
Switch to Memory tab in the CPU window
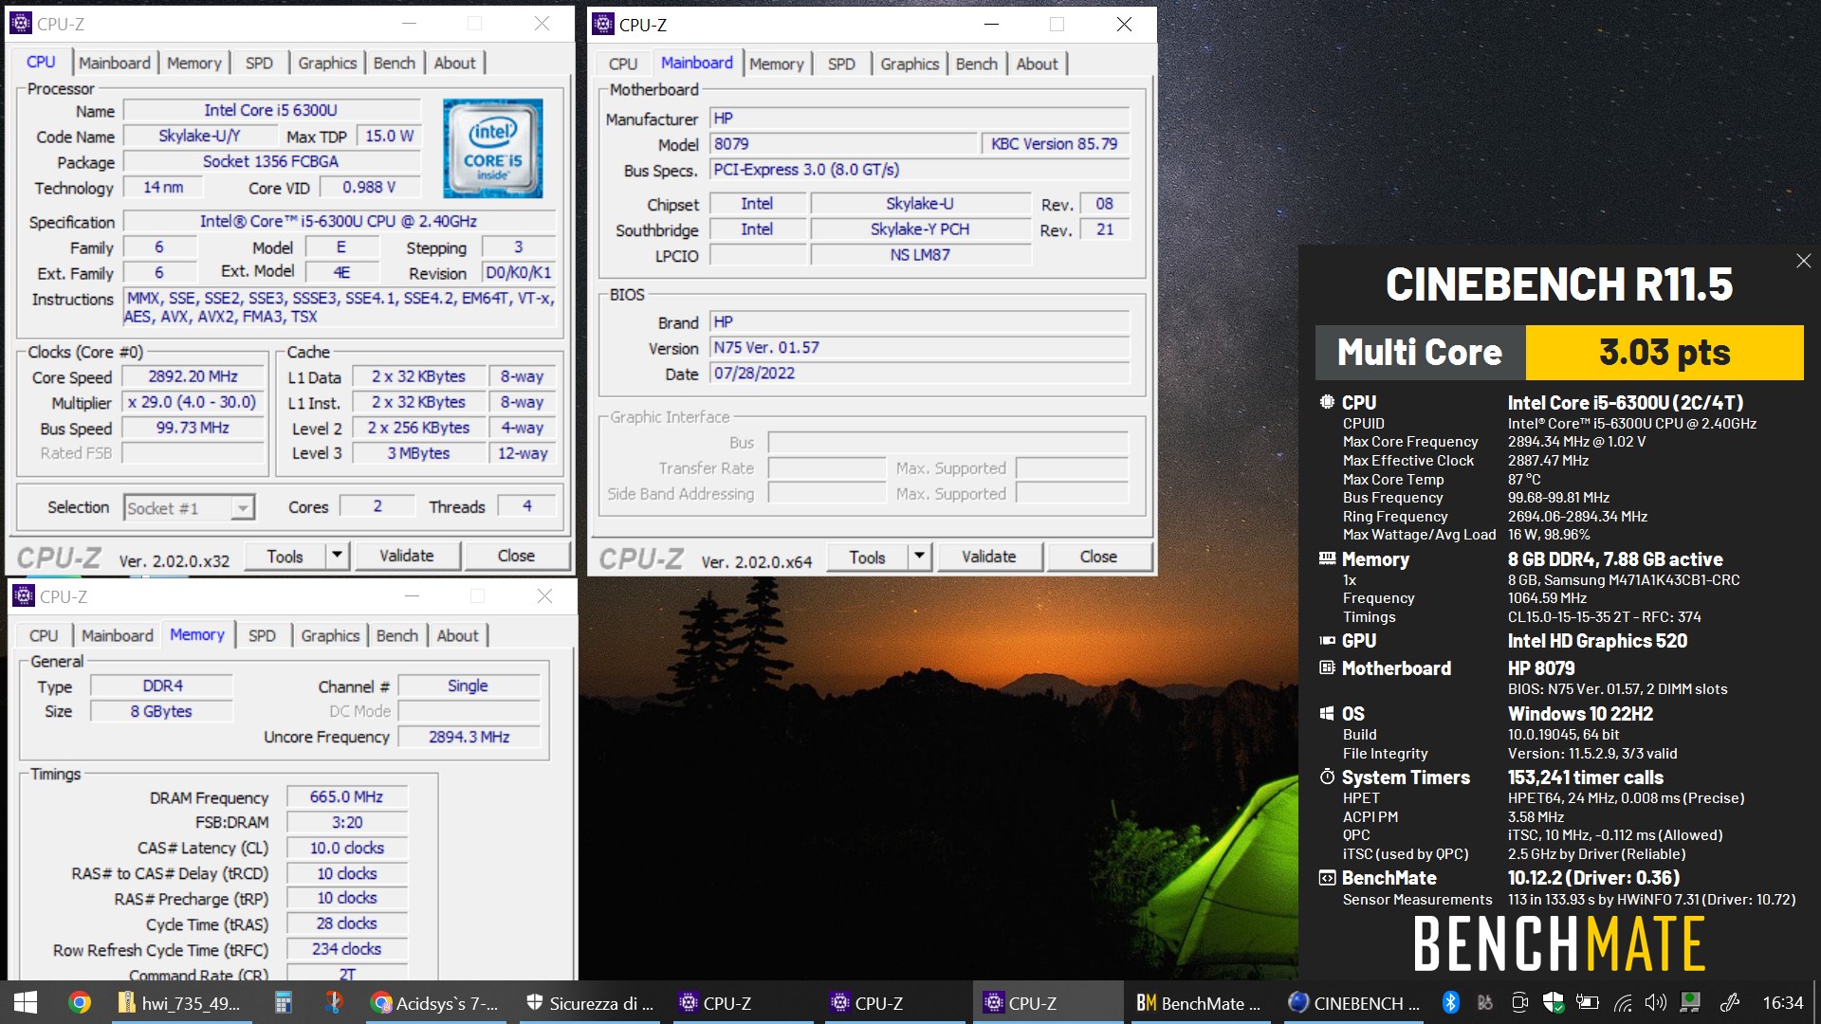194,63
